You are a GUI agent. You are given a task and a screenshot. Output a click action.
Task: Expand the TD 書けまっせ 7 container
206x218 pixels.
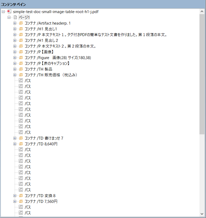tap(15, 138)
